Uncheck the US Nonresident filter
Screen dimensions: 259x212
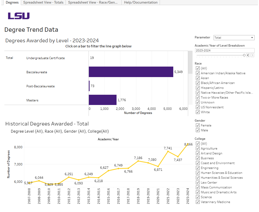pyautogui.click(x=198, y=107)
